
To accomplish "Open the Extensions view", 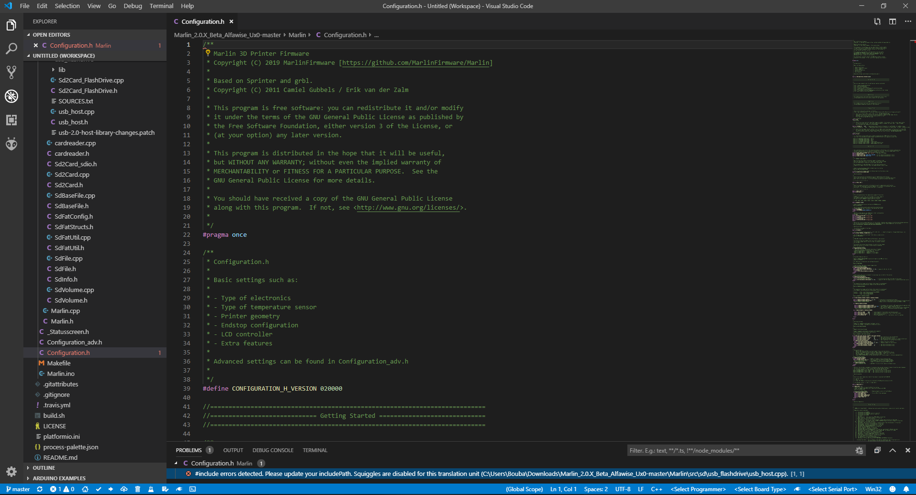I will 11,120.
